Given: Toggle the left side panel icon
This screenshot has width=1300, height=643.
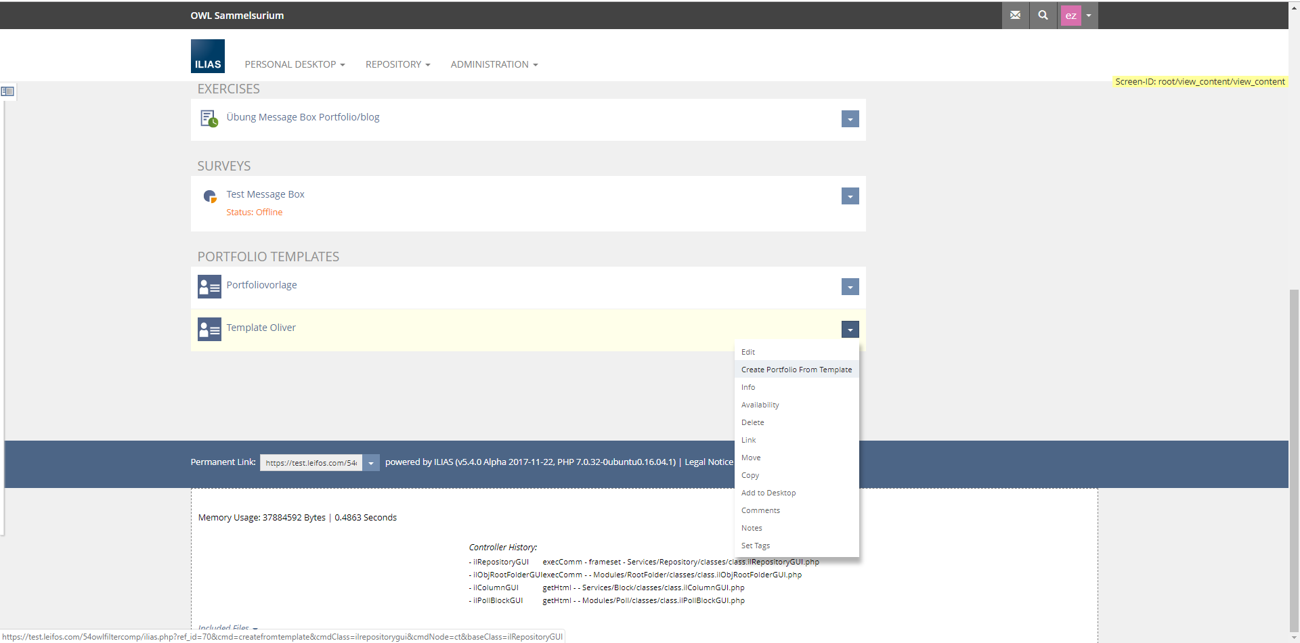Looking at the screenshot, I should tap(7, 91).
